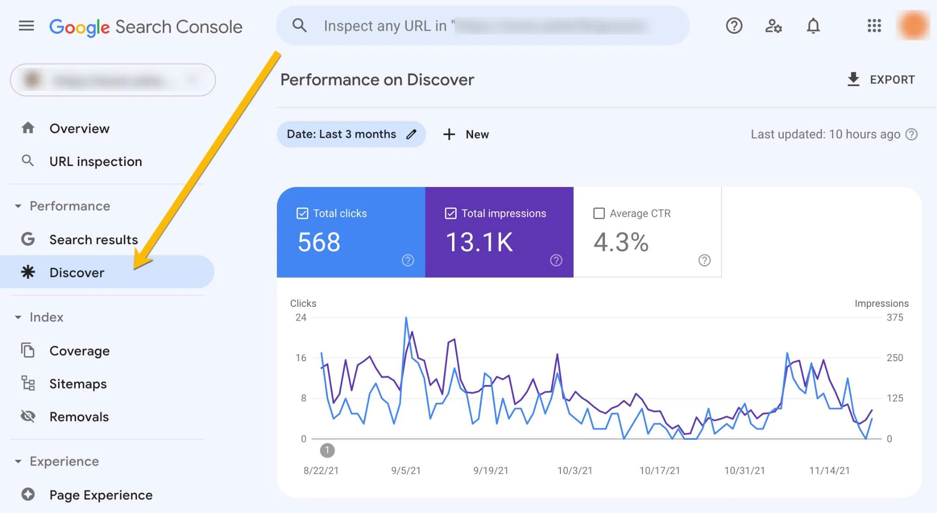937x513 pixels.
Task: Click the Date: Last 3 months chip
Action: (351, 134)
